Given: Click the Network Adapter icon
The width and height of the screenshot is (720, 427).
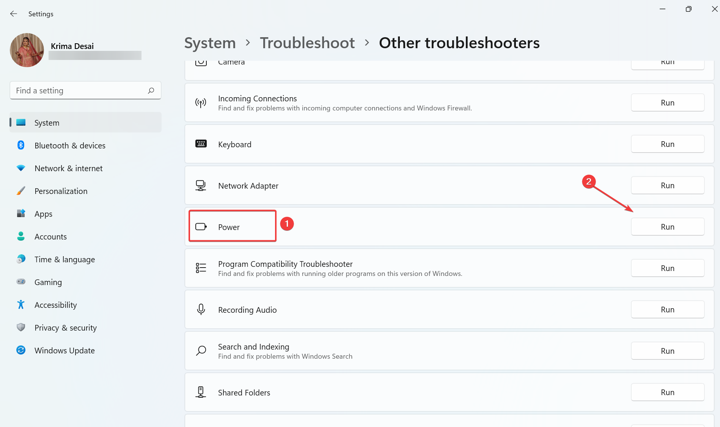Looking at the screenshot, I should [x=201, y=186].
